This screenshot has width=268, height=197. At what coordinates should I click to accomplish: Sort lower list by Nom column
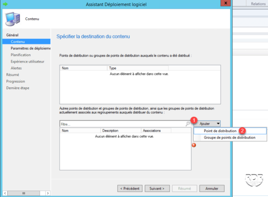[x=80, y=131]
